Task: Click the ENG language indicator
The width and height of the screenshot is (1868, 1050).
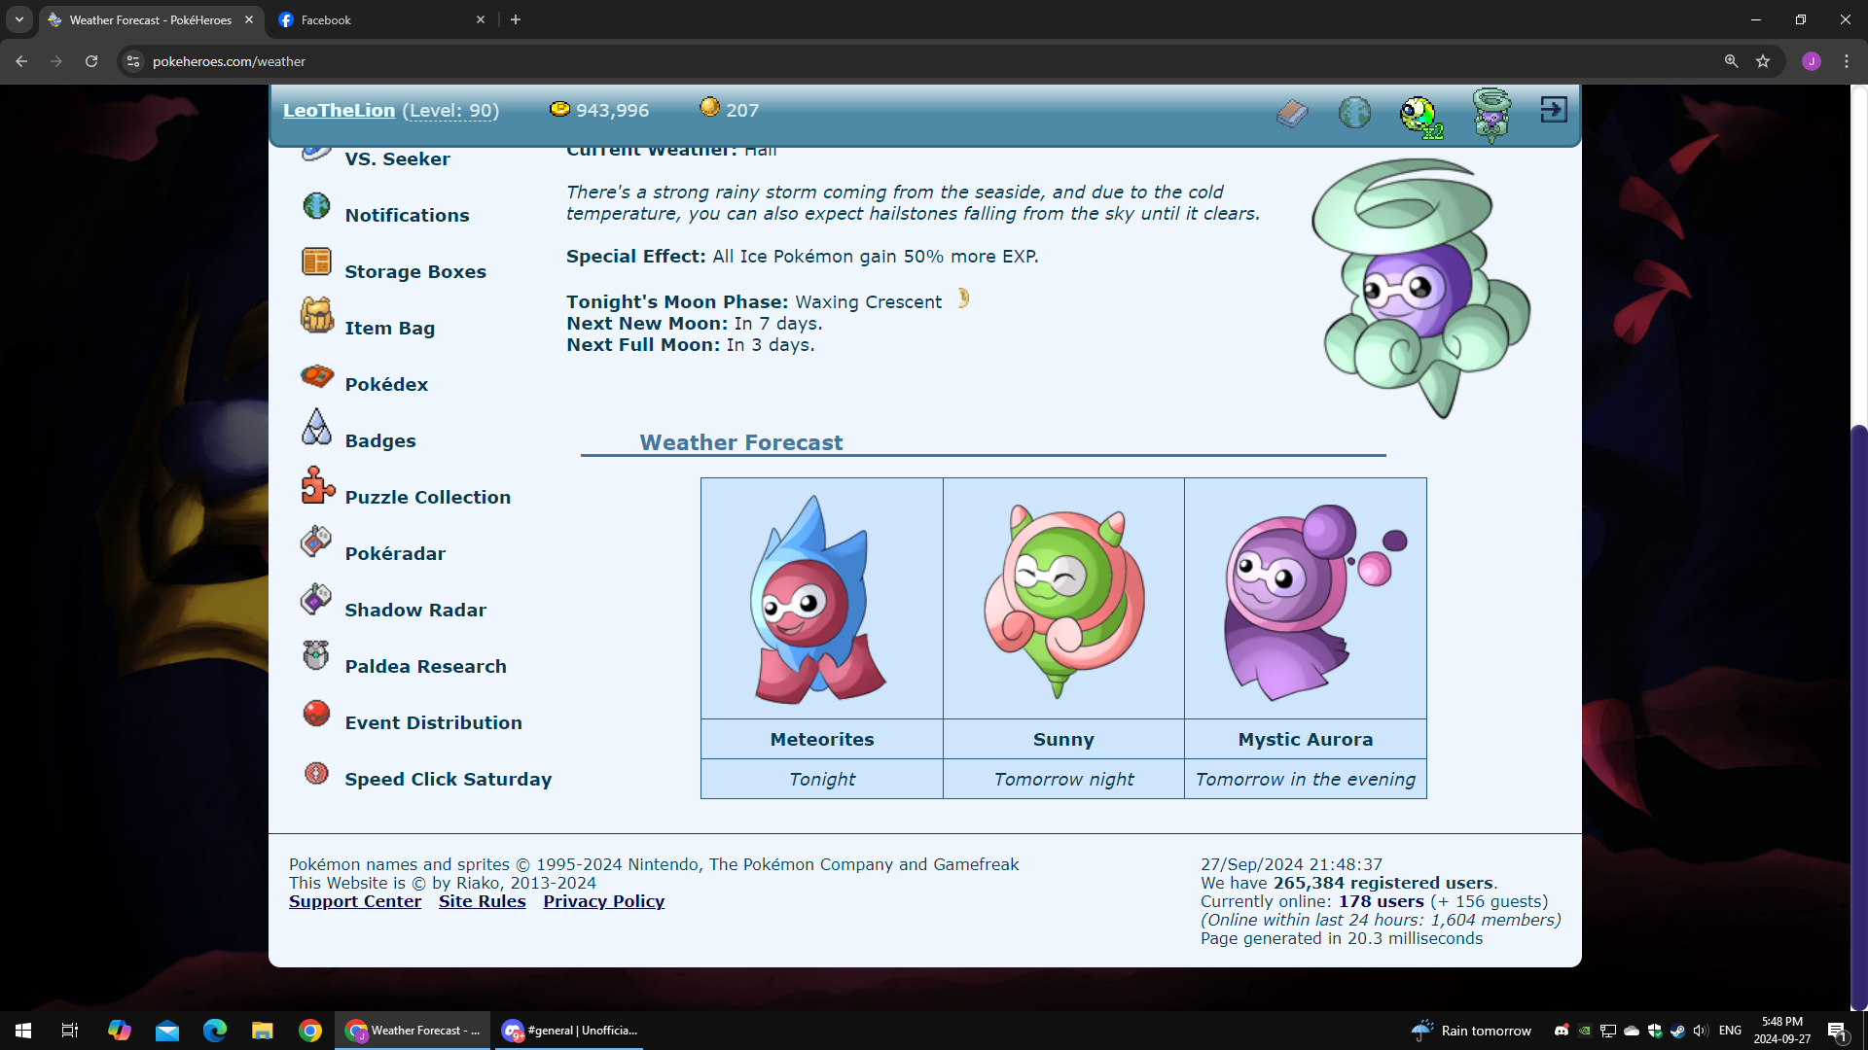Action: click(1730, 1031)
